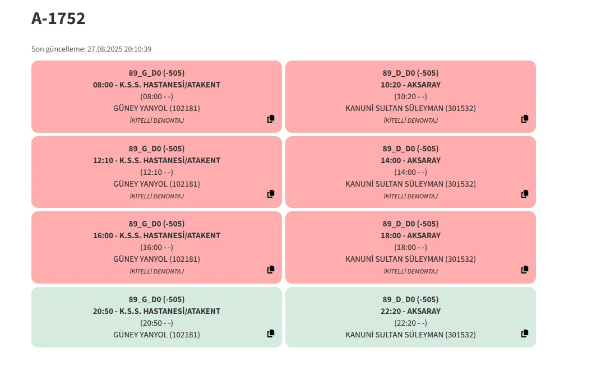Copy the 08:00 K.S.S. Hastanesi/Atakent trip

point(271,119)
